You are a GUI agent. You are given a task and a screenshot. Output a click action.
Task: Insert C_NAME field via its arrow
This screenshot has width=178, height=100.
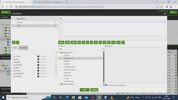point(56,59)
